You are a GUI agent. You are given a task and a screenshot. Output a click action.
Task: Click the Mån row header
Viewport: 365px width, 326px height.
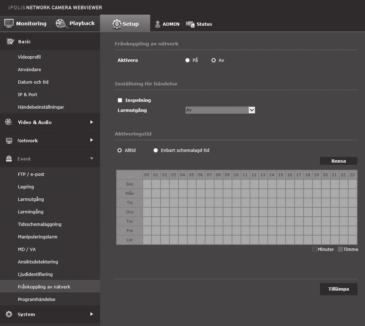pos(130,193)
